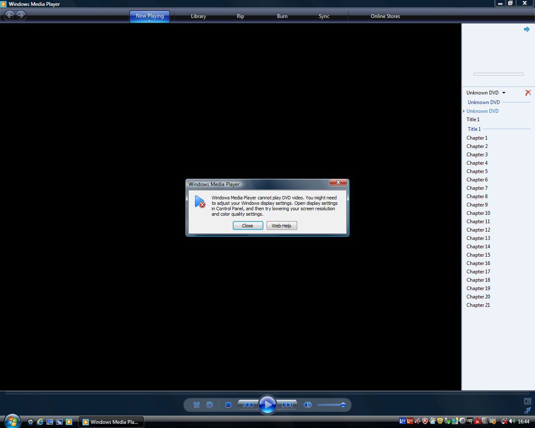Skip to next chapter button
The width and height of the screenshot is (535, 428).
(x=287, y=405)
